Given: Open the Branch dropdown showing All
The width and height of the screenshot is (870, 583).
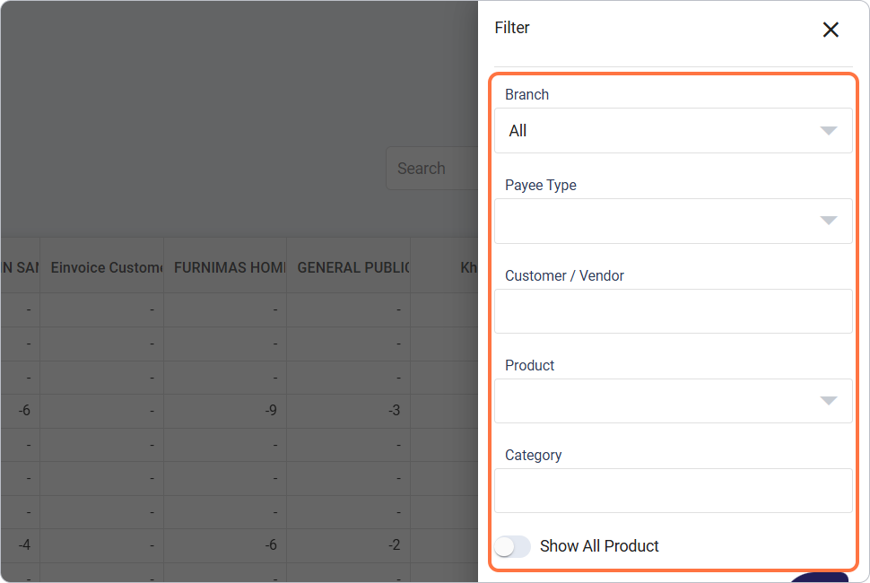Looking at the screenshot, I should click(673, 131).
